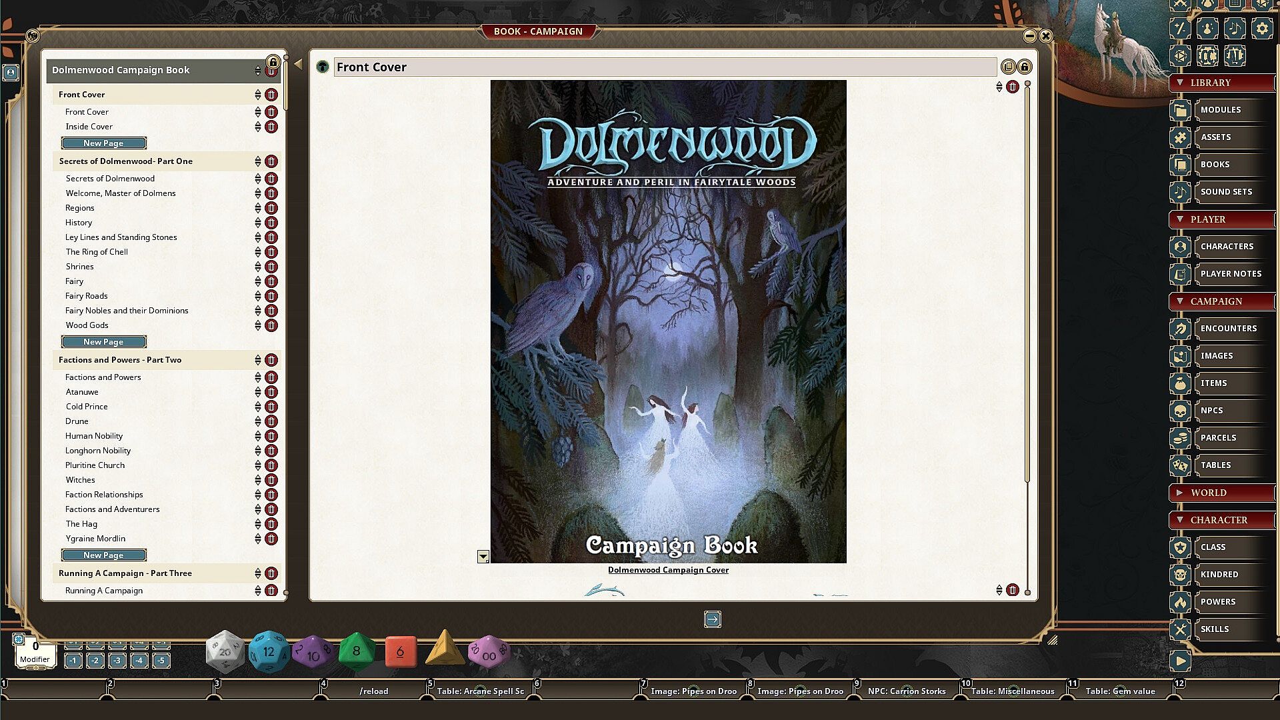Select the Fairy Roads page entry

point(87,296)
